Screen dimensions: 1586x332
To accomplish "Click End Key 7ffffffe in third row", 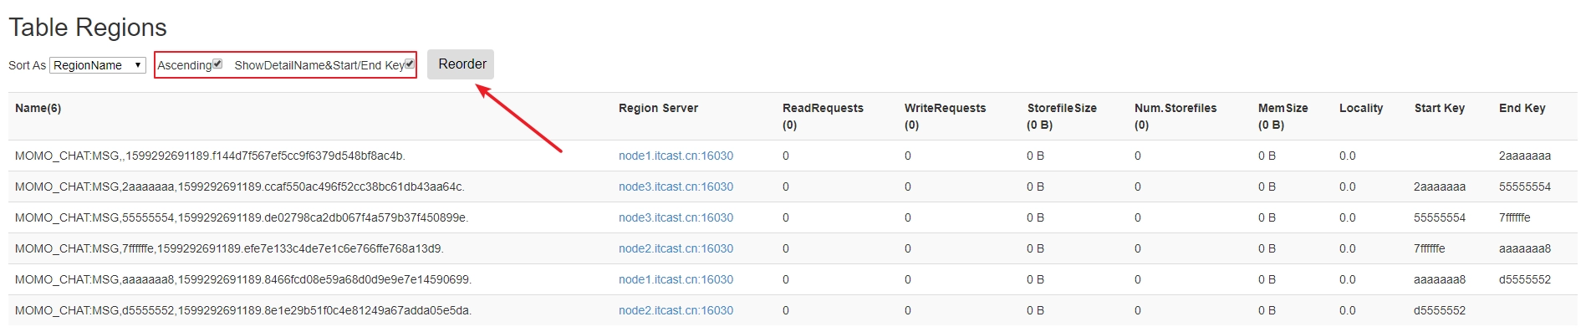I will (1515, 217).
